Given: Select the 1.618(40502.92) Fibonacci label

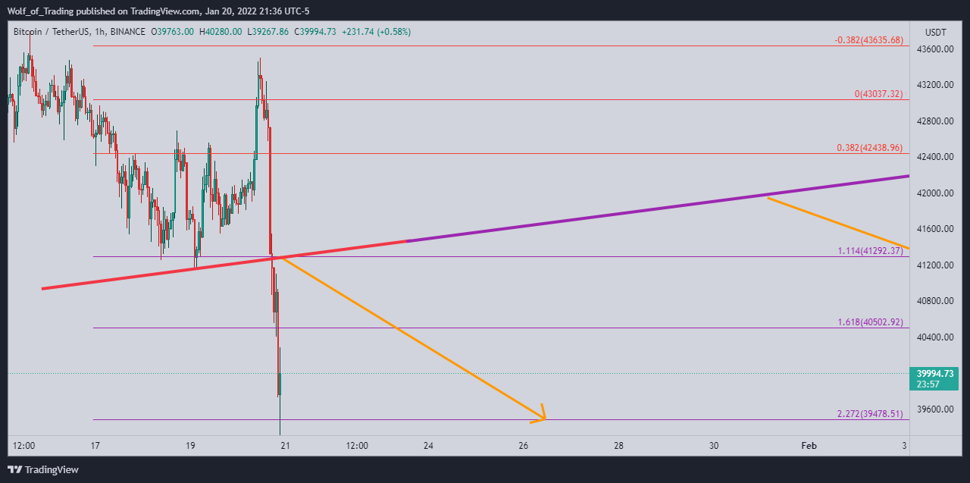Looking at the screenshot, I should click(x=870, y=322).
